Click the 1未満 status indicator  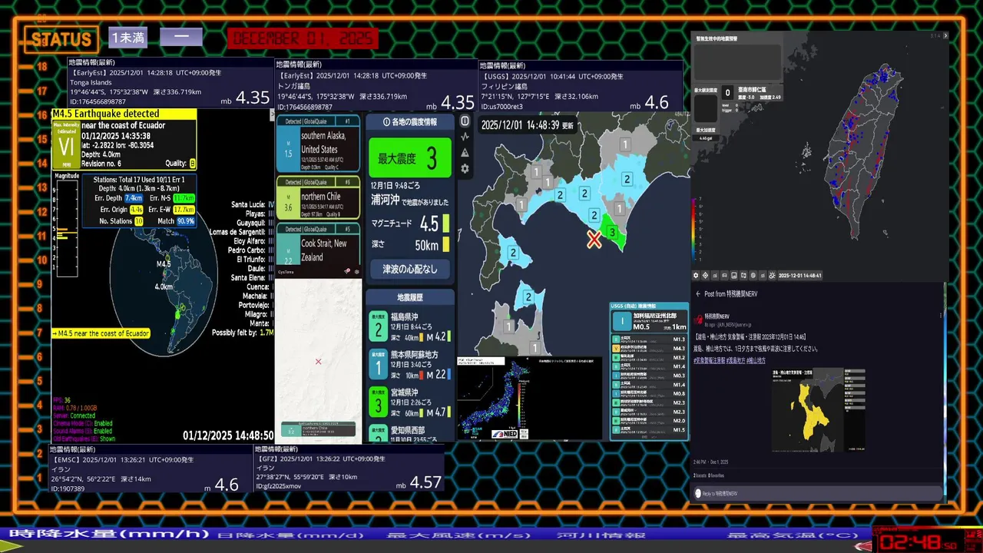click(127, 38)
